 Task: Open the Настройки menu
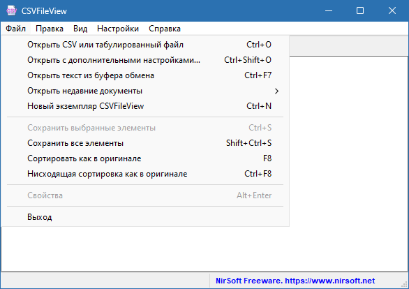[118, 29]
